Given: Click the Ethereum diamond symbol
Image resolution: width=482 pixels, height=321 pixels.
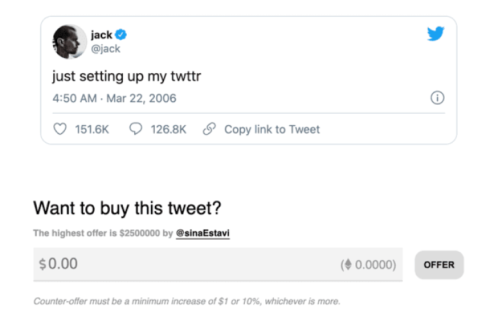Looking at the screenshot, I should coord(350,265).
